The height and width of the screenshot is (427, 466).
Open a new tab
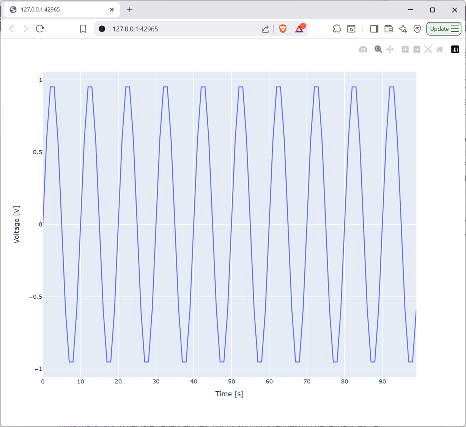[130, 9]
